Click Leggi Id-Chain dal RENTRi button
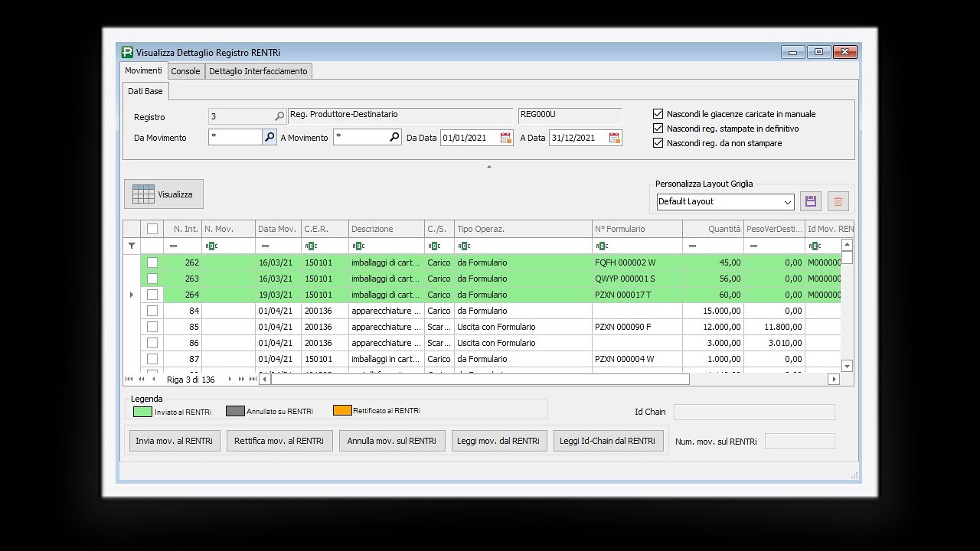The width and height of the screenshot is (980, 551). pyautogui.click(x=609, y=441)
